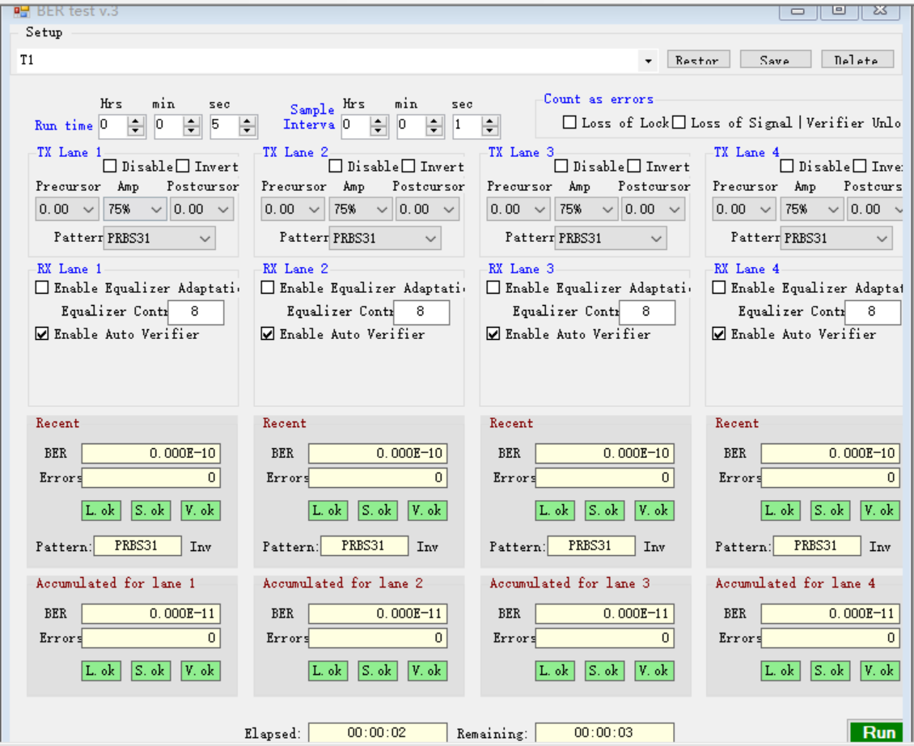Click Recent S.ok indicator for lane 3
Screen dimensions: 914x746
tap(604, 511)
